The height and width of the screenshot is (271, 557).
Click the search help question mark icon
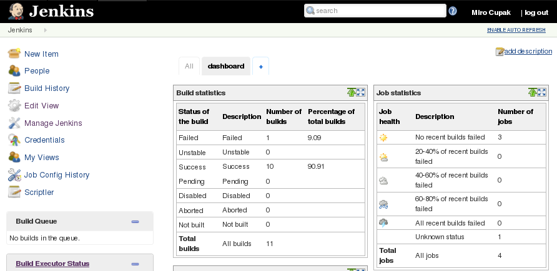[x=453, y=11]
